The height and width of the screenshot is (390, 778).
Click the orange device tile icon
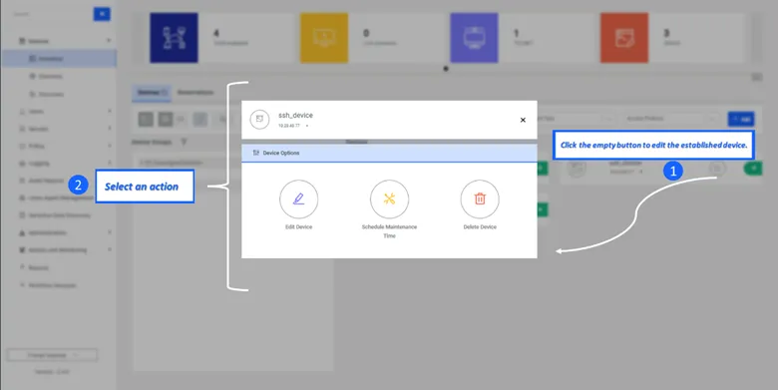[x=624, y=38]
